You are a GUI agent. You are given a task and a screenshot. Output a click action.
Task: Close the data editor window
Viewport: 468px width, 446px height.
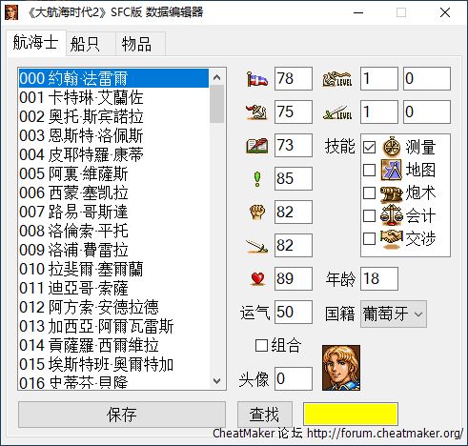tap(445, 12)
